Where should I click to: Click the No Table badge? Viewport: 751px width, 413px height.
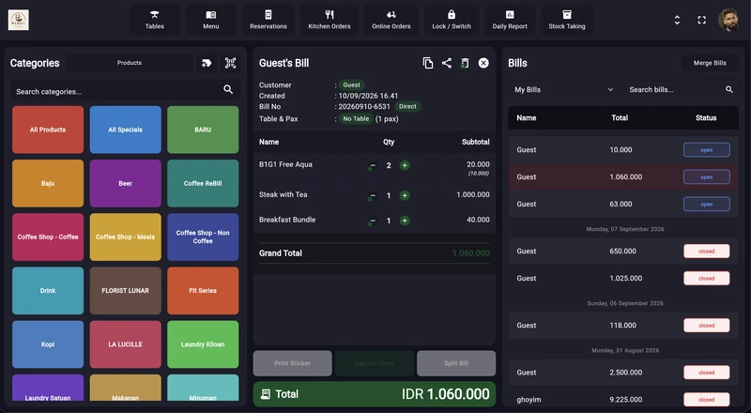(x=356, y=119)
